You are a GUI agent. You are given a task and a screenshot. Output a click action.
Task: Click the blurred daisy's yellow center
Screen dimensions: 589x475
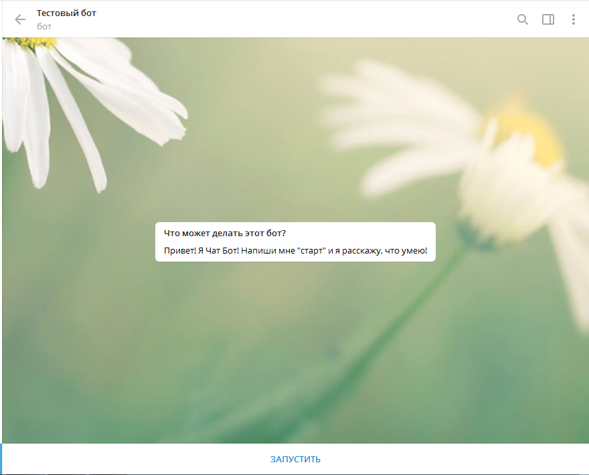pos(529,134)
